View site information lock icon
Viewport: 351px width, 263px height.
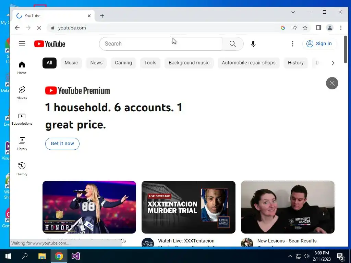tap(53, 28)
